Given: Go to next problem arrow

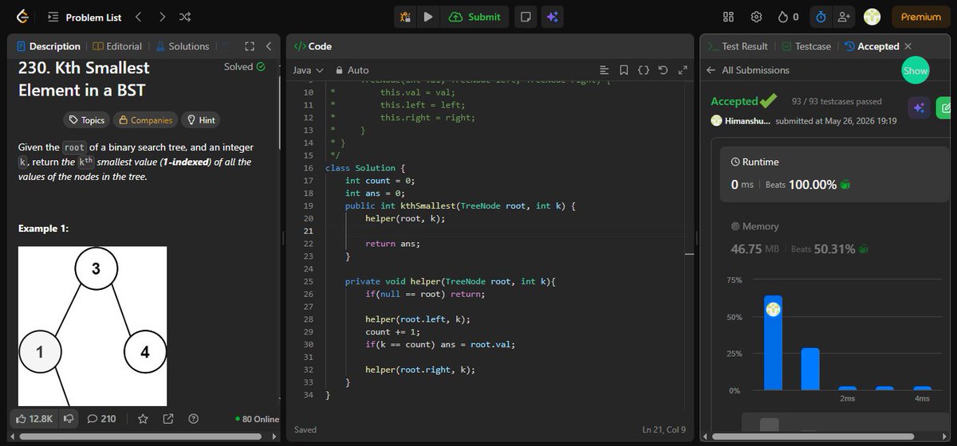Looking at the screenshot, I should tap(162, 17).
